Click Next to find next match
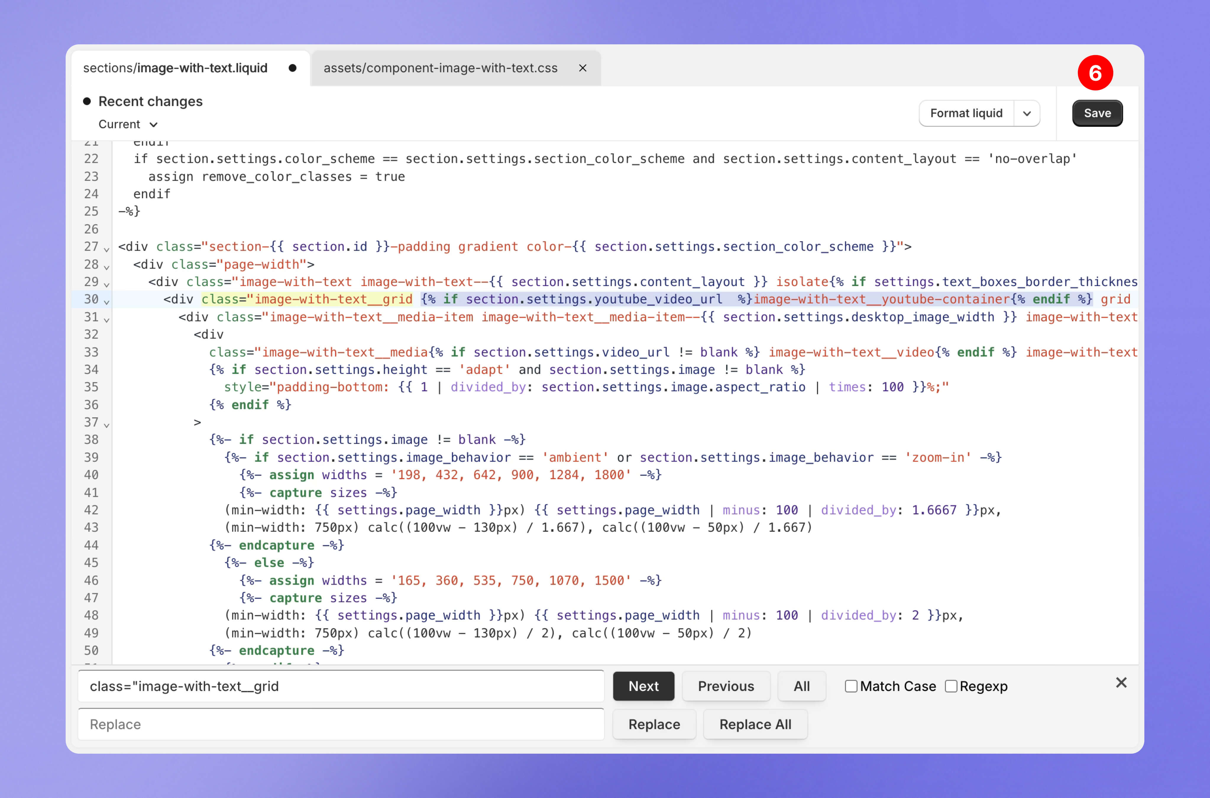Viewport: 1210px width, 798px height. click(643, 686)
